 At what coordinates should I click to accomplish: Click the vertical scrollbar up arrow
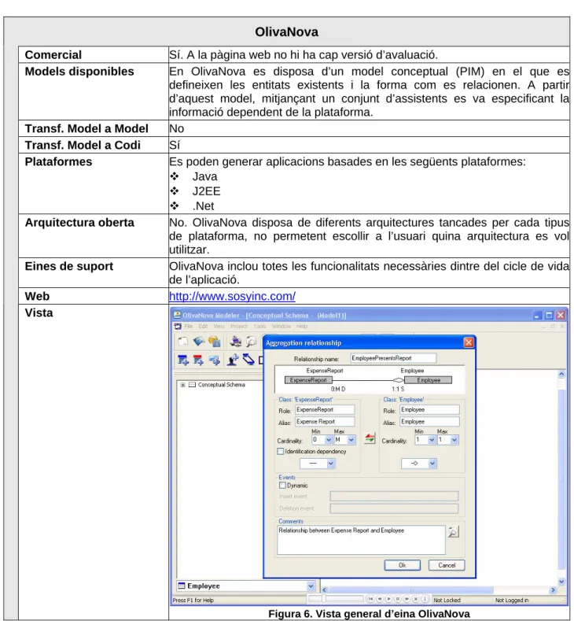pos(561,374)
